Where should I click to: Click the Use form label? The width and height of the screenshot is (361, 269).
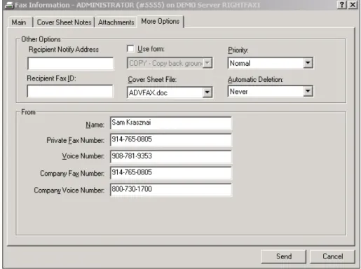click(x=151, y=49)
